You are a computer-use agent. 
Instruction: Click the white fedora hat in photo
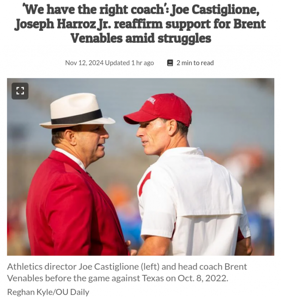[x=77, y=111]
